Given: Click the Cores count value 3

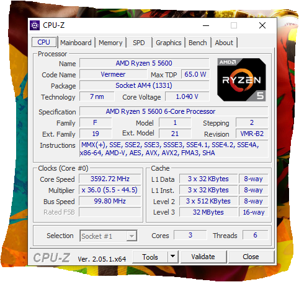Looking at the screenshot, I should pyautogui.click(x=190, y=235).
